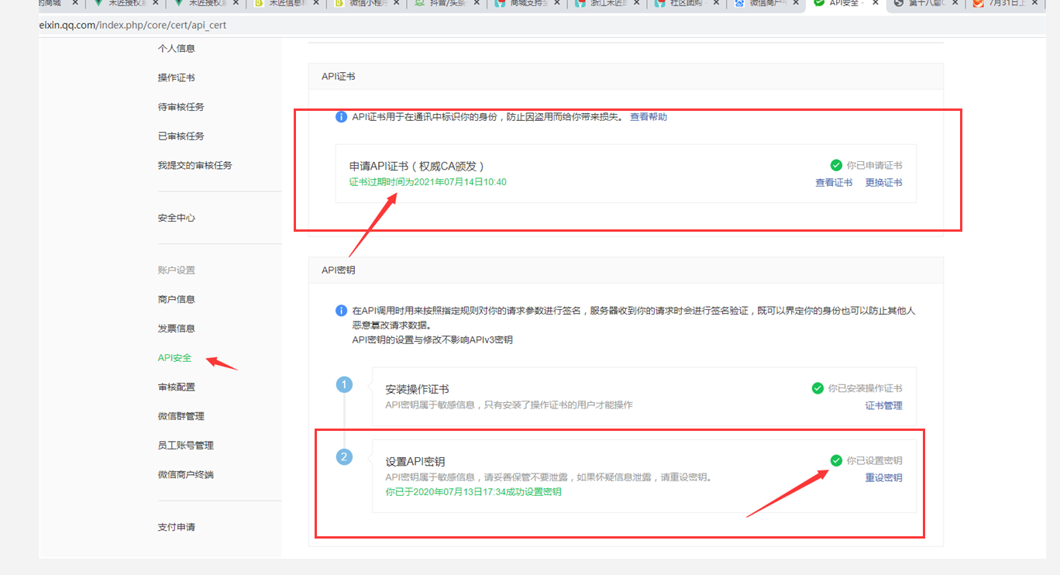Image resolution: width=1060 pixels, height=575 pixels.
Task: Close the 微信小程序 browser tab
Action: (x=396, y=4)
